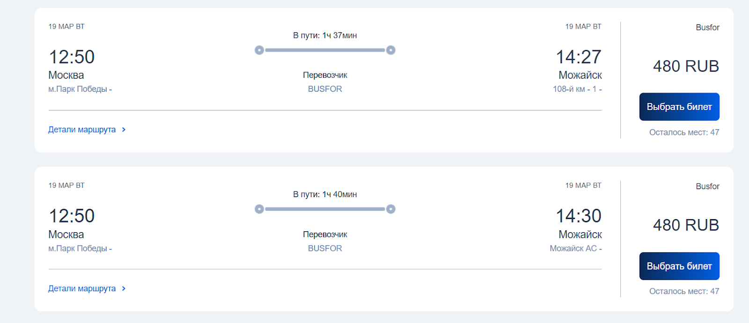Open Детали маршрута for 1ч 40мин trip
749x323 pixels.
pos(82,289)
